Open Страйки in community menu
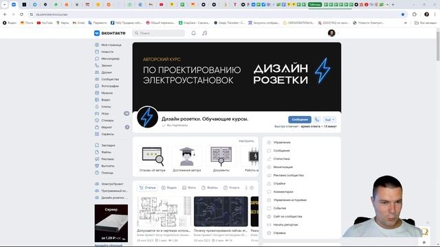 coord(279,183)
